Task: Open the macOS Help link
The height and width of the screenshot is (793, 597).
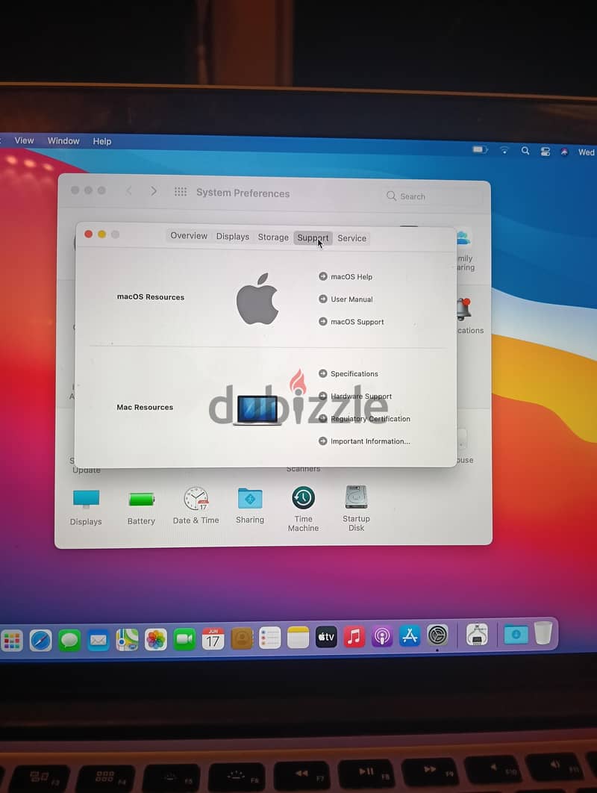Action: (x=346, y=276)
